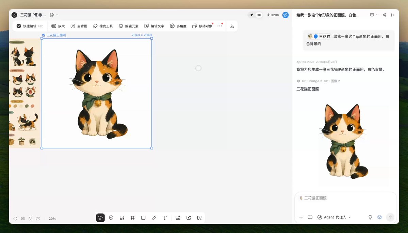The height and width of the screenshot is (233, 408).
Task: Click the 快捷编辑 quick edit button
Action: (x=30, y=26)
